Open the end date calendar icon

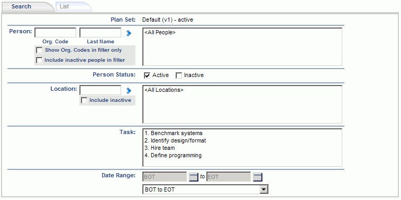tap(258, 177)
